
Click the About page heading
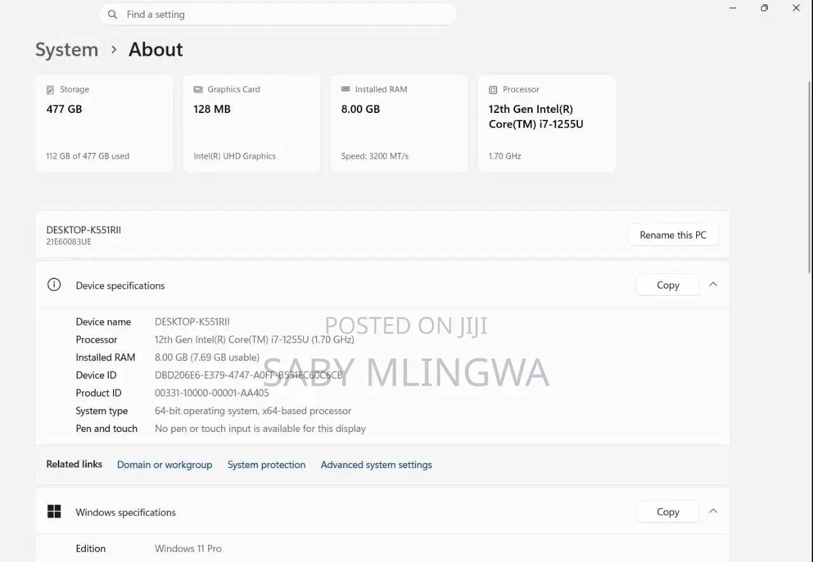click(x=156, y=49)
